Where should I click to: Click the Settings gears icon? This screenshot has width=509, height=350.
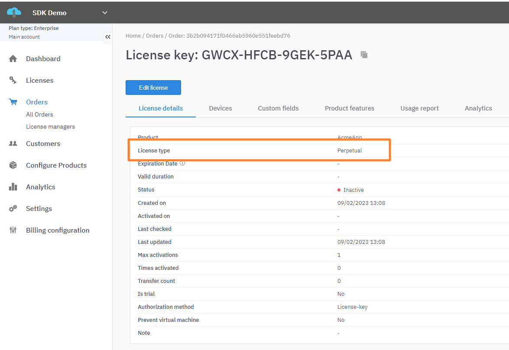pyautogui.click(x=13, y=208)
